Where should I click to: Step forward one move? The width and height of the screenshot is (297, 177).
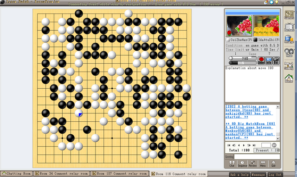click(x=244, y=145)
